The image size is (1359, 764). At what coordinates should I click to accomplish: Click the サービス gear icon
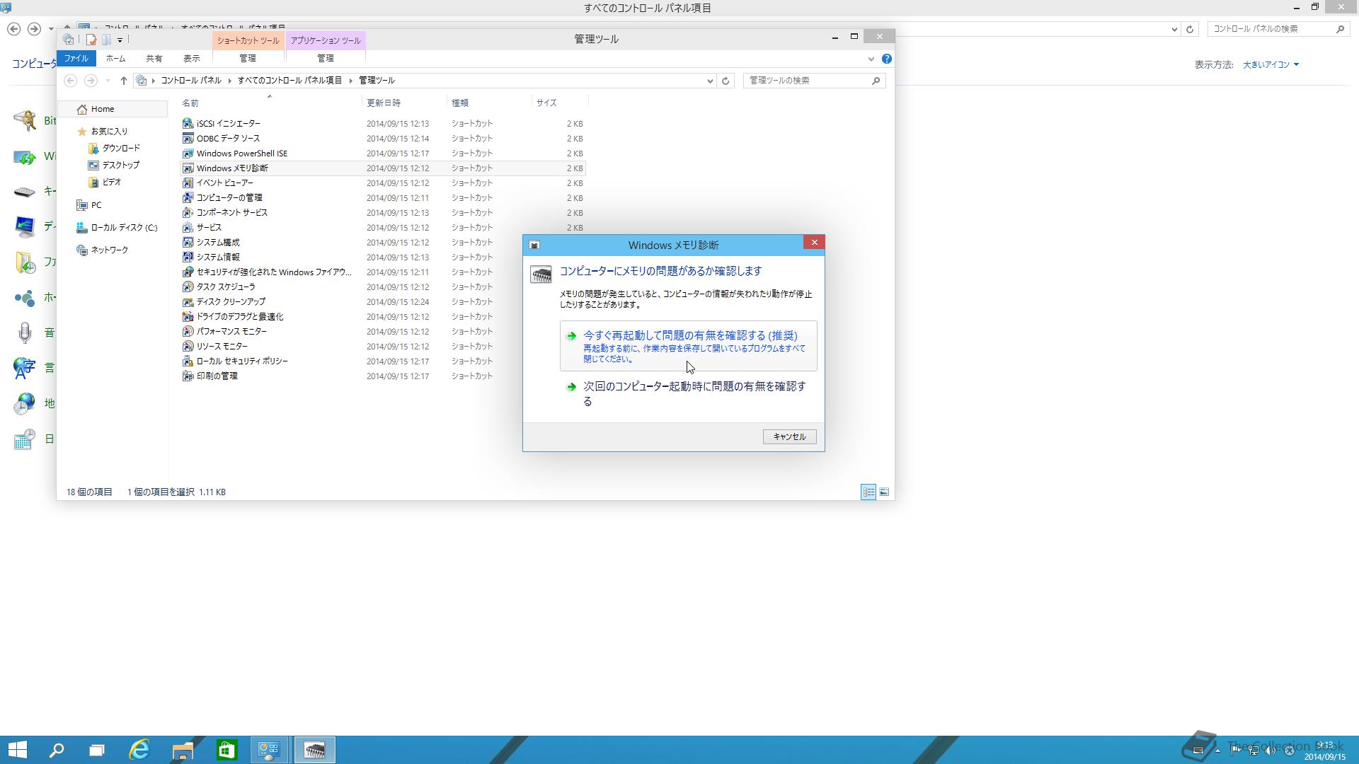point(188,228)
